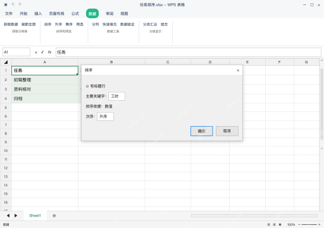Image resolution: width=324 pixels, height=228 pixels.
Task: Click the 降序 ribbon command
Action: tap(69, 25)
